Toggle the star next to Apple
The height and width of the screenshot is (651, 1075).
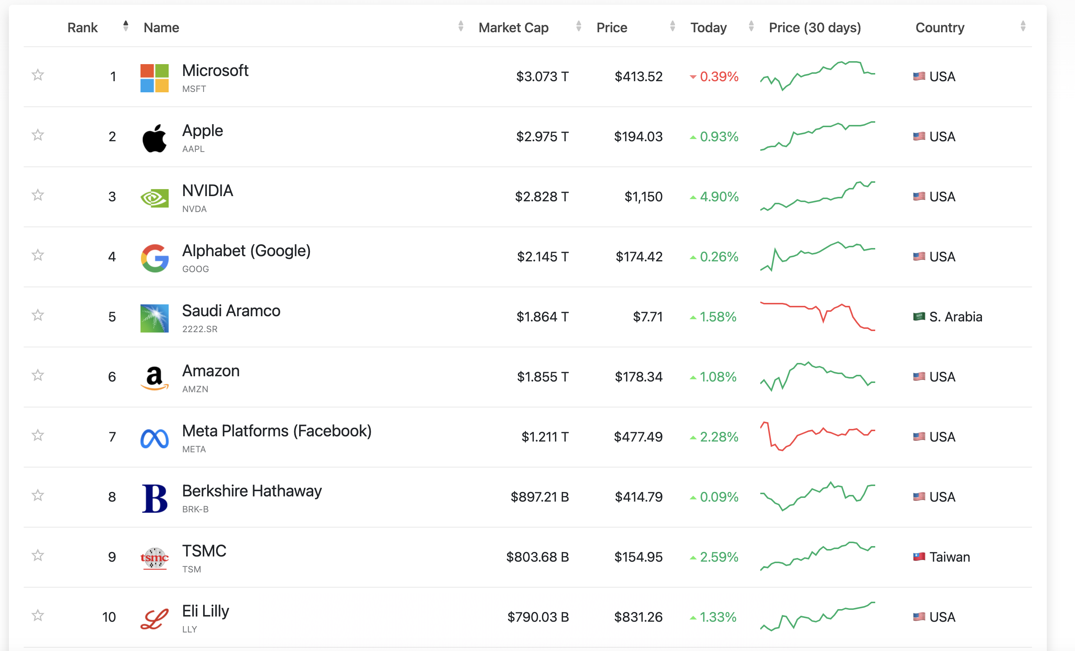(38, 135)
